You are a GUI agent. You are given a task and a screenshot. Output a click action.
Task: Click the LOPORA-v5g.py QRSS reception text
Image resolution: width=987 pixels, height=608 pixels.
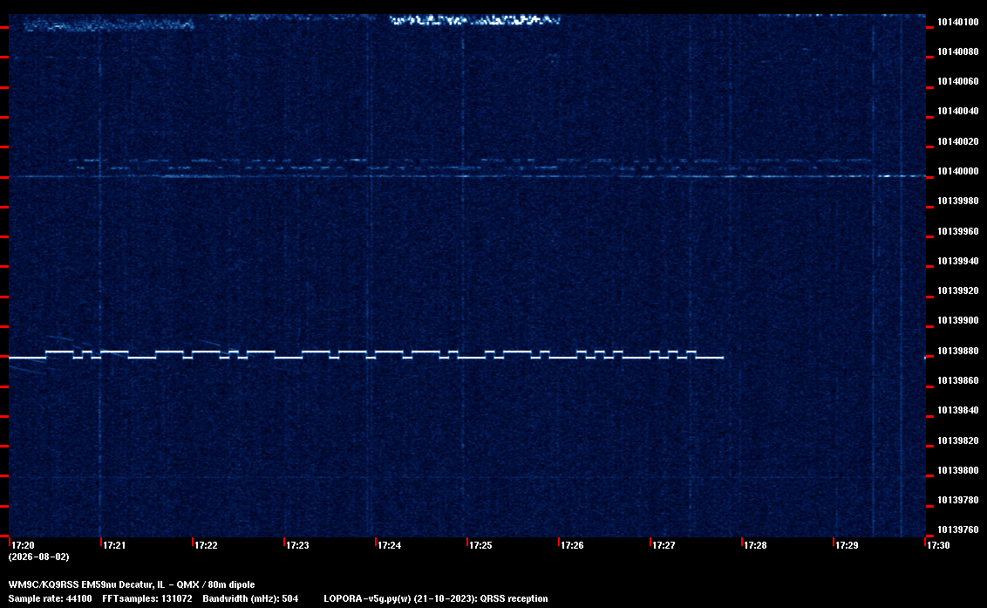click(x=436, y=598)
